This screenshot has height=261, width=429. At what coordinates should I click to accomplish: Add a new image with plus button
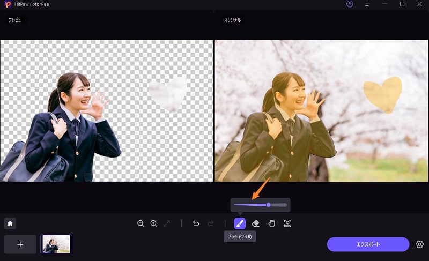pyautogui.click(x=20, y=244)
